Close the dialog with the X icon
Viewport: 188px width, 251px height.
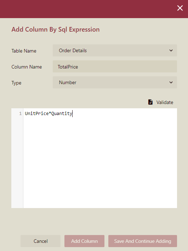[x=180, y=8]
